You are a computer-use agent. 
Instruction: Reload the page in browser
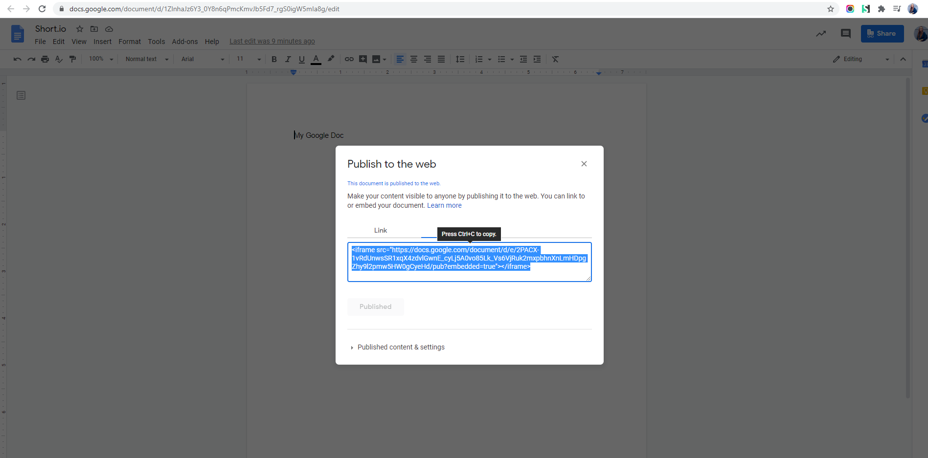coord(42,9)
